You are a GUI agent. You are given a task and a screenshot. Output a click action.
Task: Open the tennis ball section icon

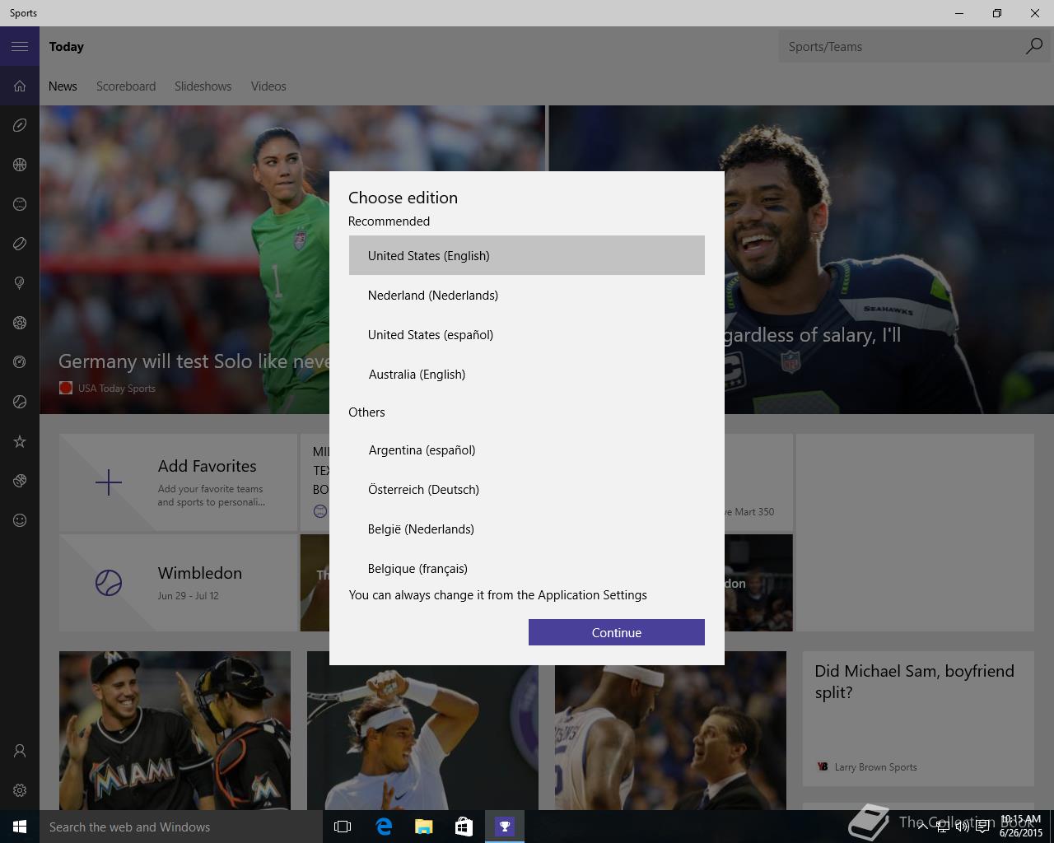20,402
